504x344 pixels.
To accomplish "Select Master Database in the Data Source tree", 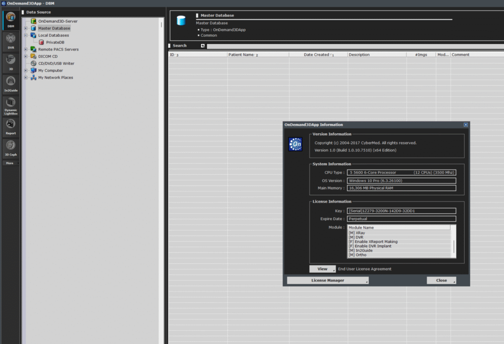I will pyautogui.click(x=54, y=28).
